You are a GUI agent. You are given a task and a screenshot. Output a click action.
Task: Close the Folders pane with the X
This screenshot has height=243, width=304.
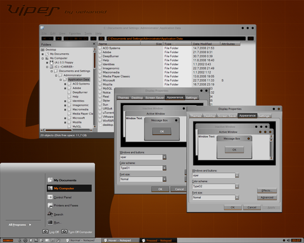[x=94, y=44]
